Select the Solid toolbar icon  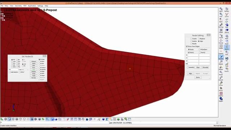pyautogui.click(x=227, y=25)
